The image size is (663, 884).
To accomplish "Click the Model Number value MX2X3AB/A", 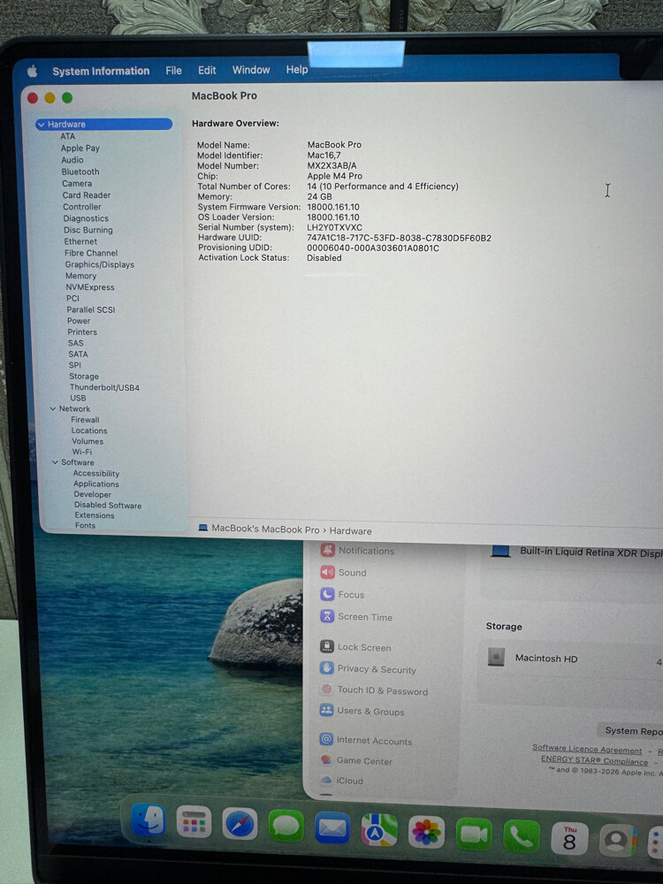I will click(x=331, y=166).
